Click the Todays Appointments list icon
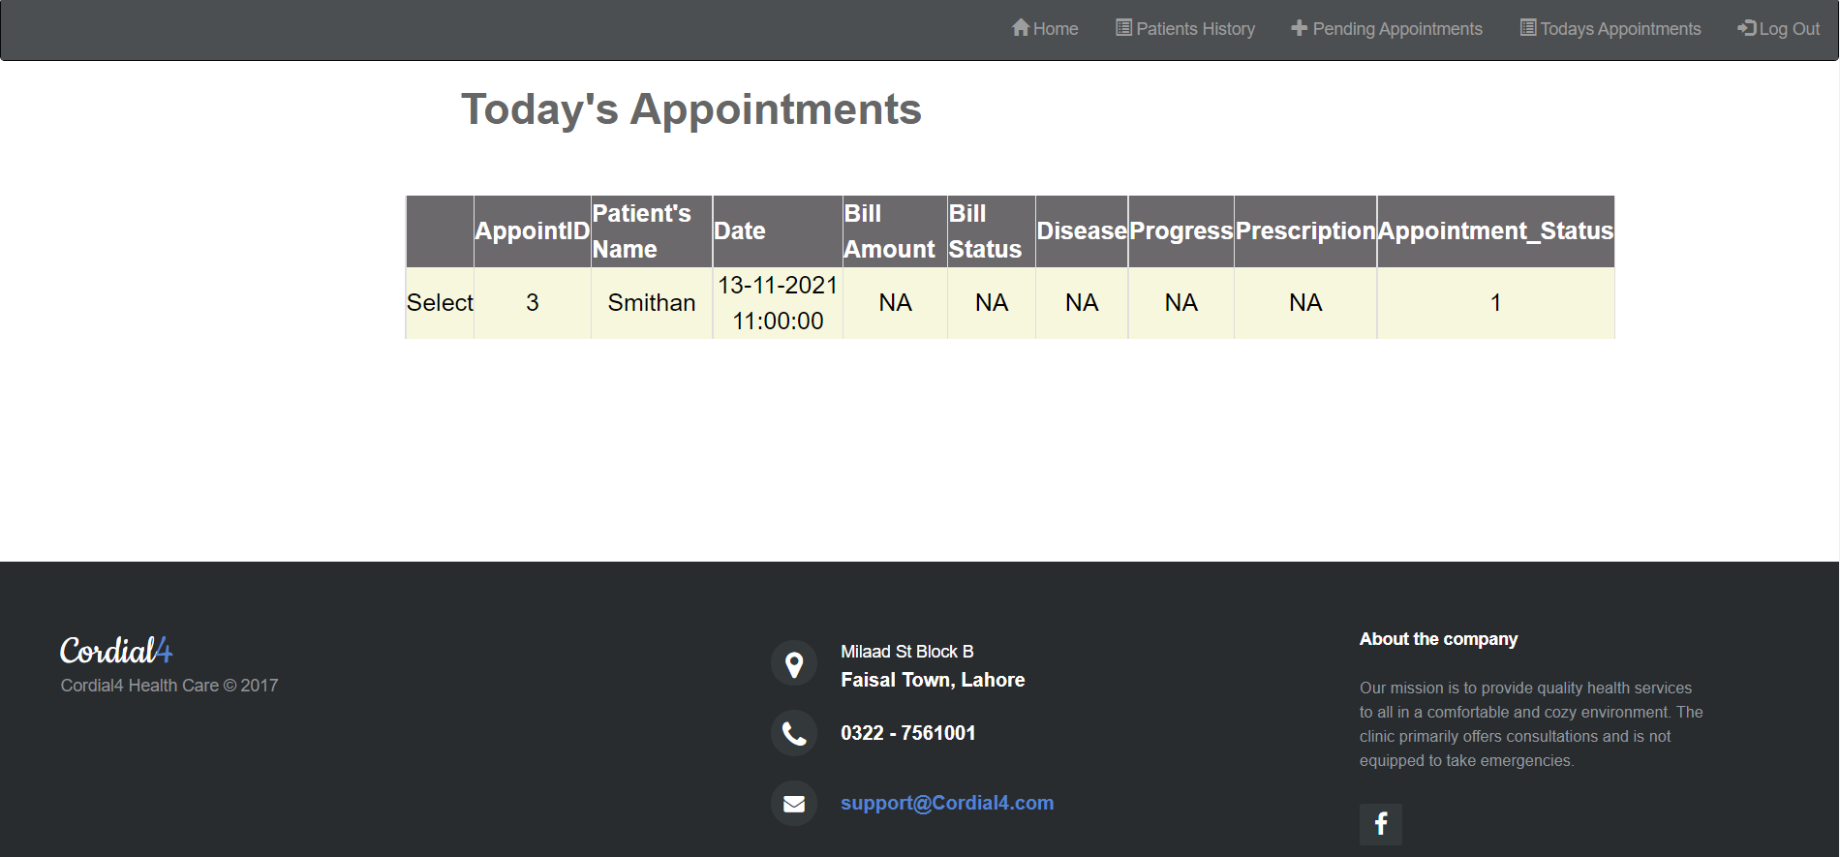Image resolution: width=1840 pixels, height=857 pixels. click(1528, 28)
